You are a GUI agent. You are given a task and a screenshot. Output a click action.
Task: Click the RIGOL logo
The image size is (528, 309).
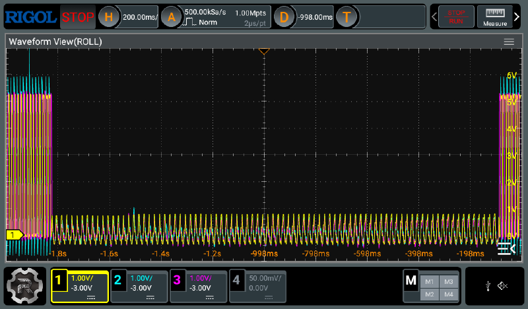30,16
